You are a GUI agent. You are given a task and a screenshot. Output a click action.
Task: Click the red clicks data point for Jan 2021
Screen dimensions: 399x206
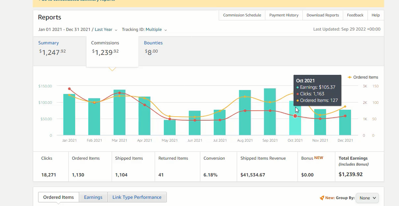click(69, 89)
